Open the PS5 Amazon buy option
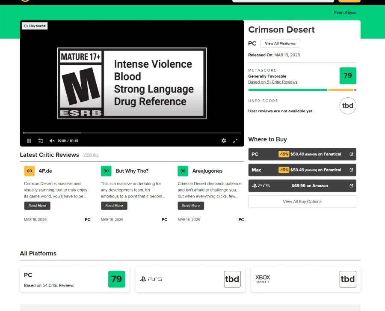Screen dimensions: 385x311 click(x=302, y=186)
